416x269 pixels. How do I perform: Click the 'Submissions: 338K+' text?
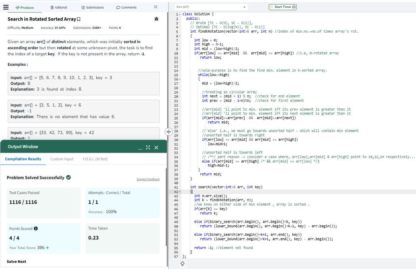pyautogui.click(x=87, y=28)
